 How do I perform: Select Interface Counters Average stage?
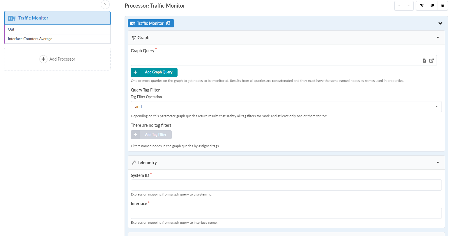(x=57, y=39)
